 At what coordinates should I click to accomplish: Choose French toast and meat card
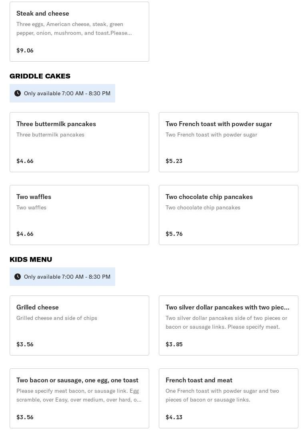coord(228,398)
